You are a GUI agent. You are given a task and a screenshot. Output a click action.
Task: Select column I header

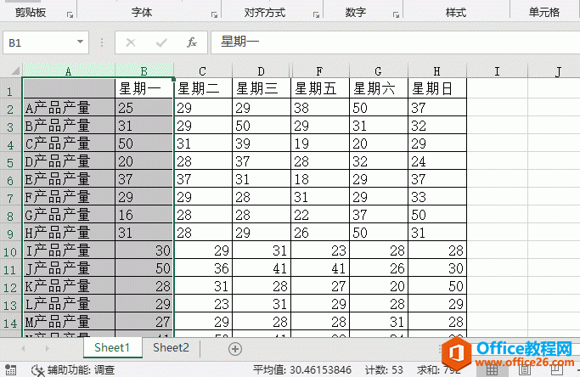click(x=497, y=70)
